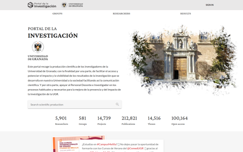Open the Groups menu
Screen dimensions: 243x152
58,14
